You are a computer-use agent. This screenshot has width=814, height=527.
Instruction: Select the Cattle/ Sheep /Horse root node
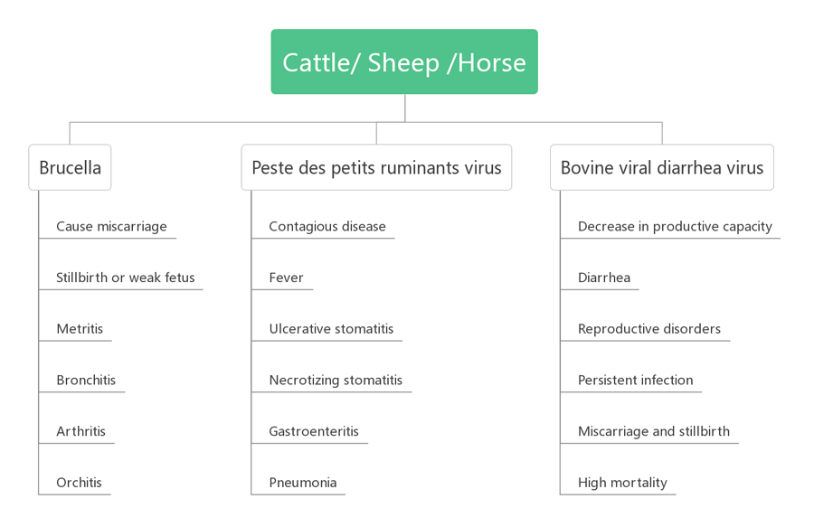(404, 61)
